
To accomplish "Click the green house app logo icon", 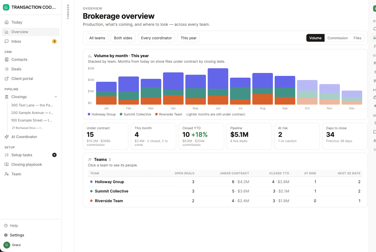I will (x=6, y=7).
